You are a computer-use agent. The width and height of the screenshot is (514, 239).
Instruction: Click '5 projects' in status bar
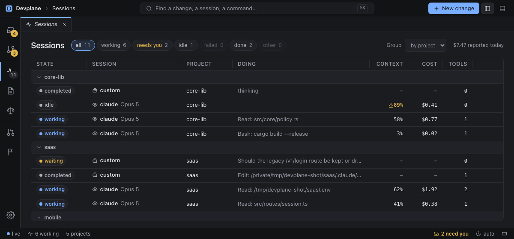[78, 234]
